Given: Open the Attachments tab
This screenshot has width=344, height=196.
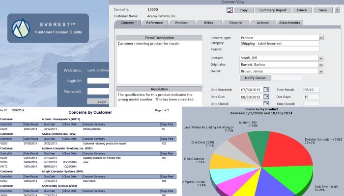Looking at the screenshot, I should 289,23.
